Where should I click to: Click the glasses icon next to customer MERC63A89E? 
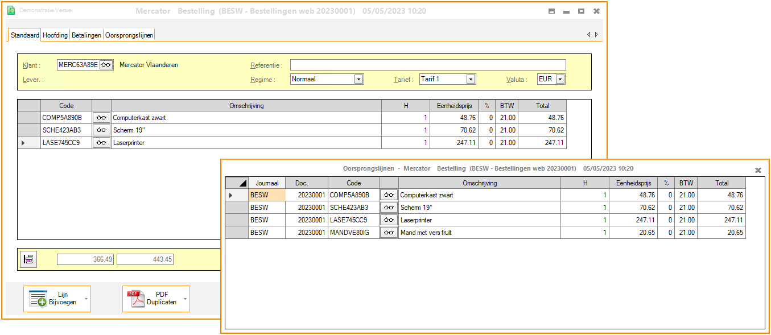tap(106, 65)
